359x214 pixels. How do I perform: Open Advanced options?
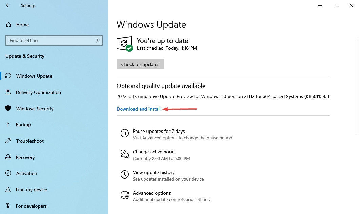pyautogui.click(x=152, y=193)
